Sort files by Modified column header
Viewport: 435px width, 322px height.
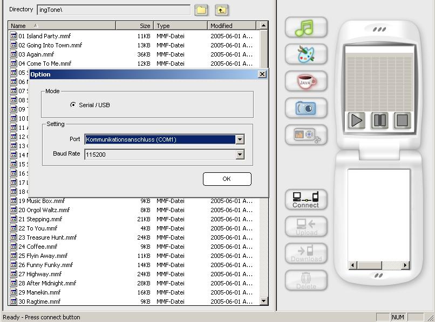tap(231, 25)
